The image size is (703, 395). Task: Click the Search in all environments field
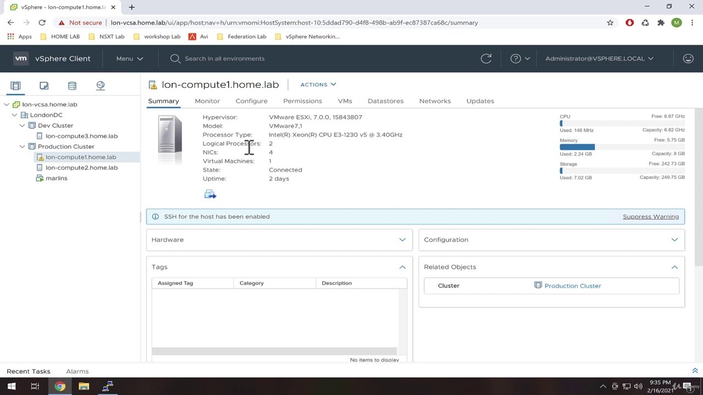(x=225, y=59)
